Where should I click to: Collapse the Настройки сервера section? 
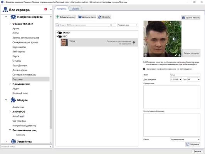point(6,17)
